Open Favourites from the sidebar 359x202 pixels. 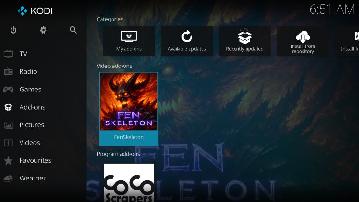[35, 160]
